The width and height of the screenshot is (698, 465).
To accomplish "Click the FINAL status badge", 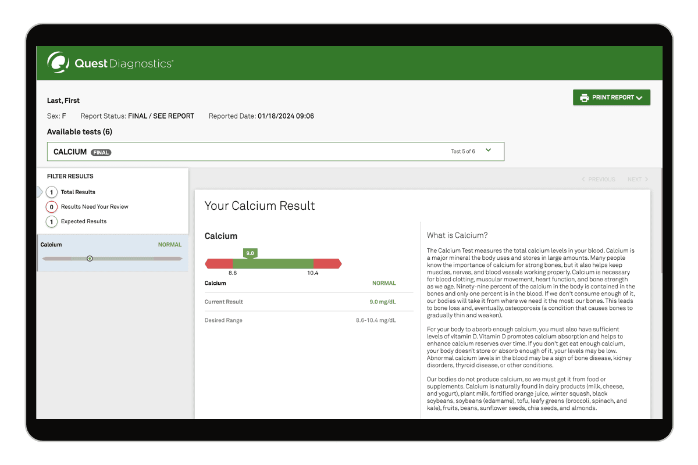I will [x=101, y=152].
